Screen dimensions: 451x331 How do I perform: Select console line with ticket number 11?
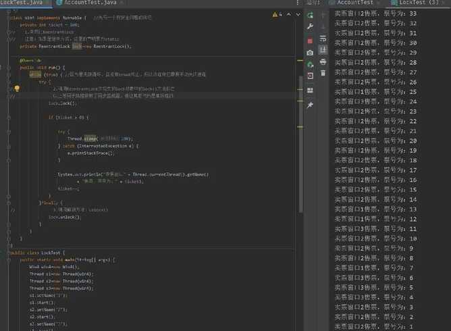[x=375, y=229]
